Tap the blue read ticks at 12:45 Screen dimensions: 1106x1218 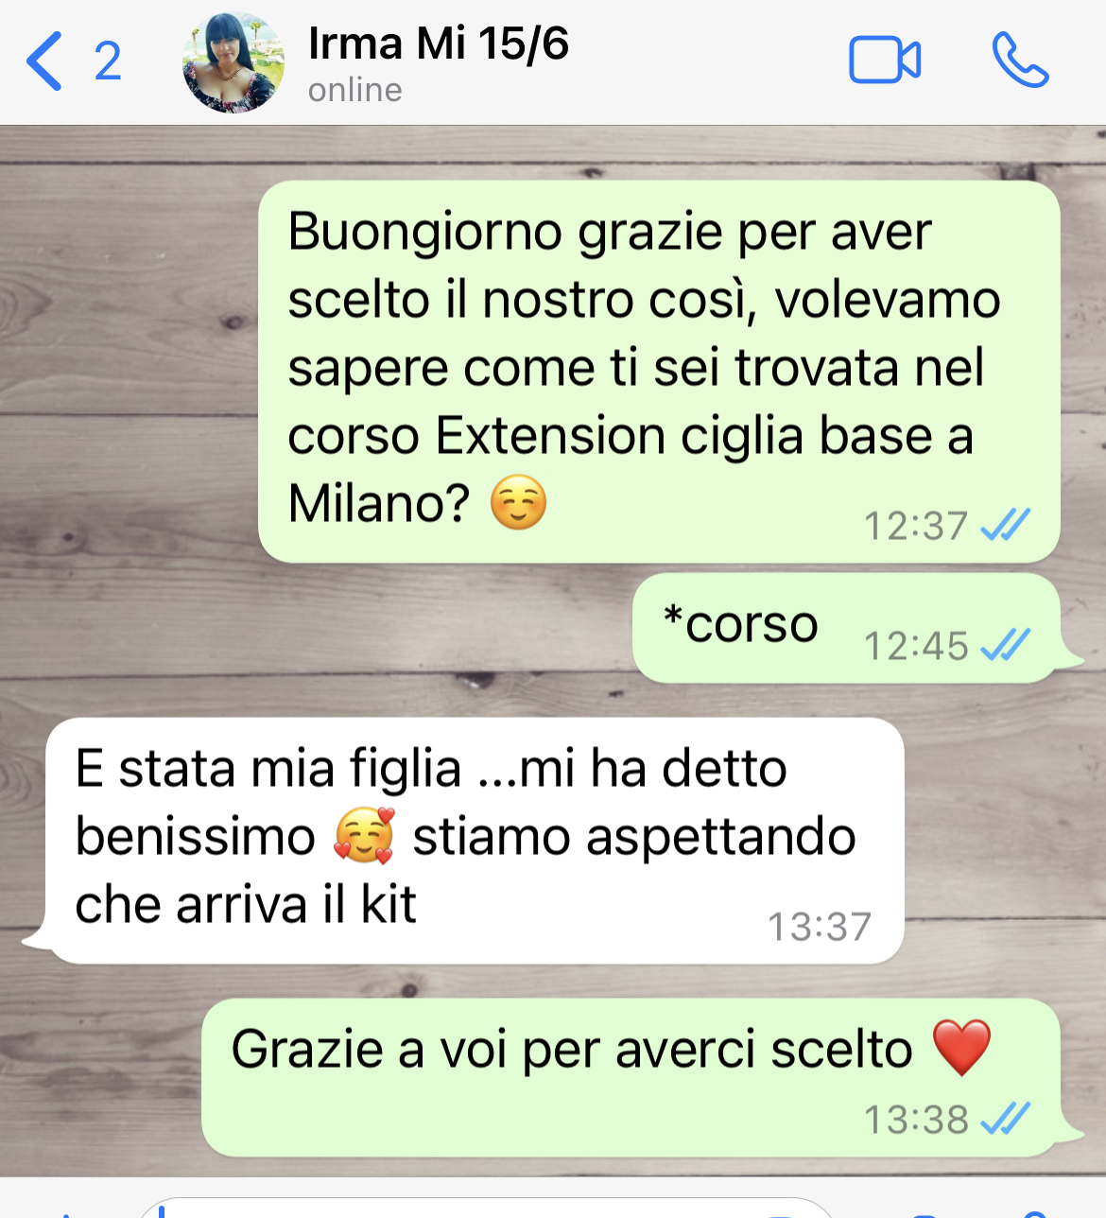1005,645
